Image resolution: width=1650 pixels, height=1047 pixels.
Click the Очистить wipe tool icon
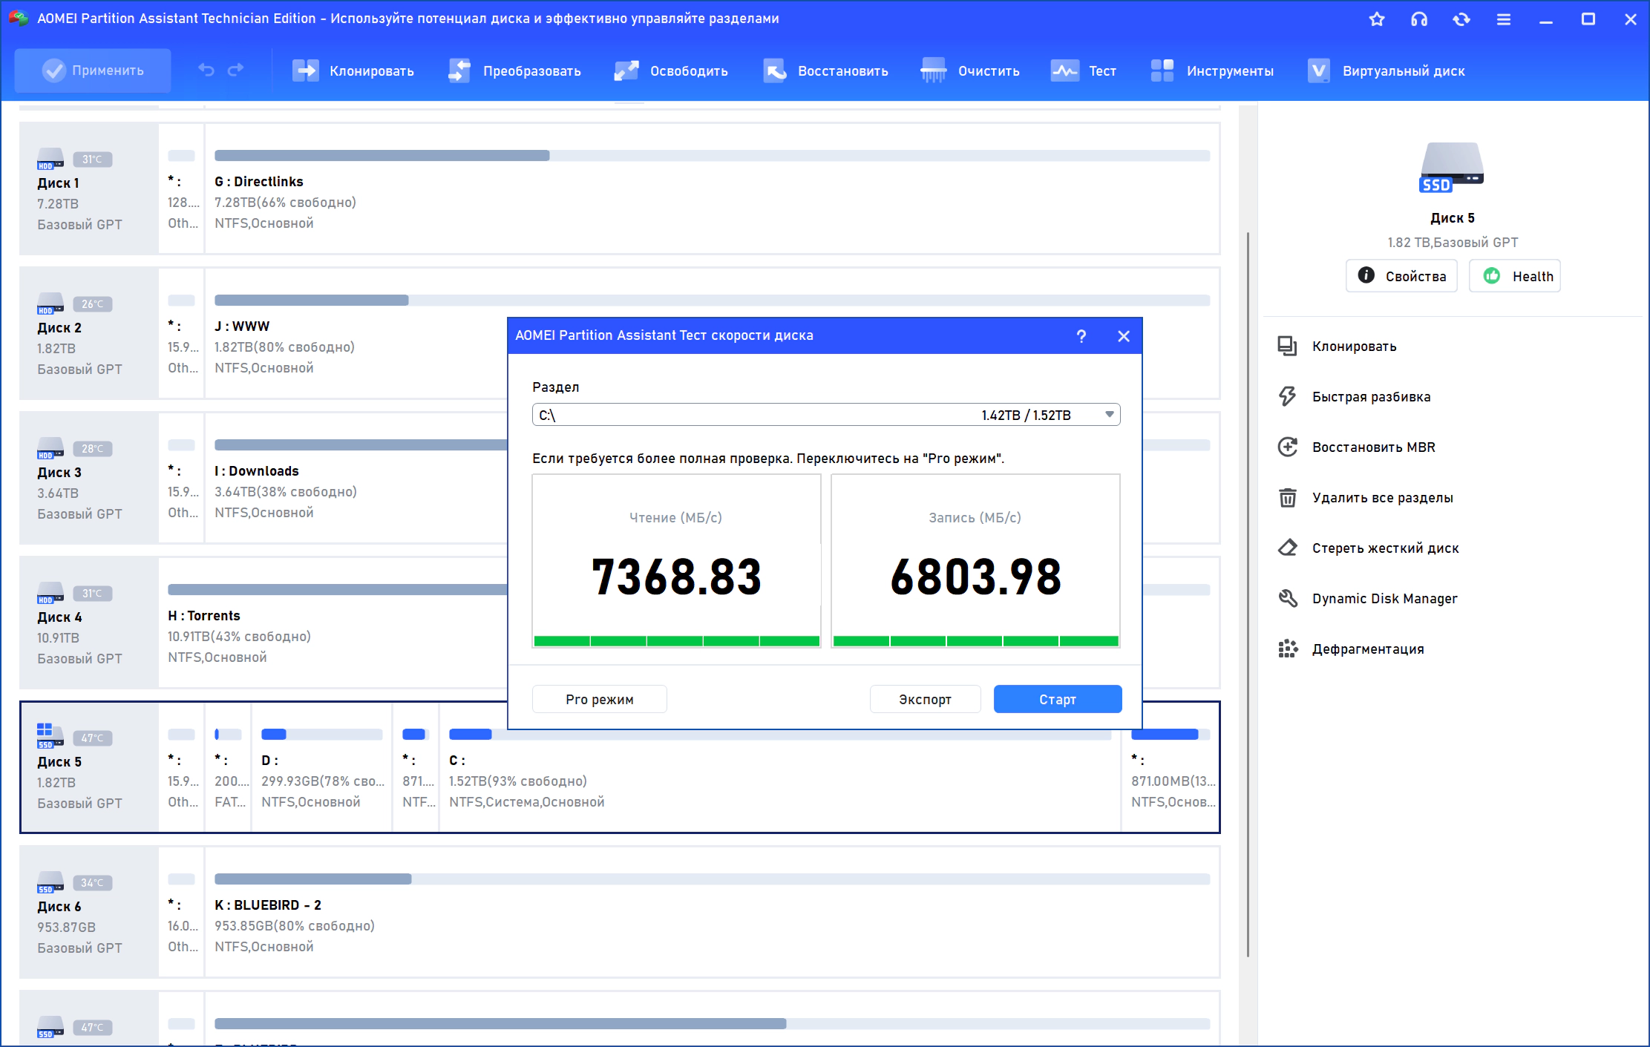pyautogui.click(x=933, y=70)
